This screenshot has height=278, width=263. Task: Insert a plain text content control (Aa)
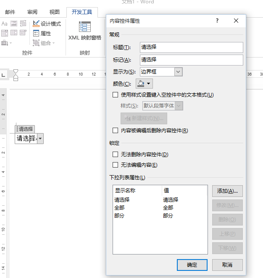(x=4, y=24)
